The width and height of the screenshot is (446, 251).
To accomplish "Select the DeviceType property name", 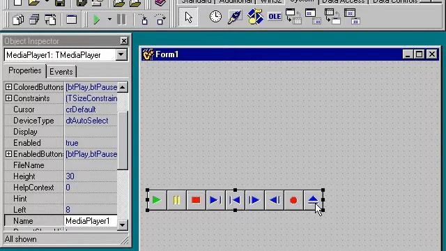I will [x=33, y=121].
